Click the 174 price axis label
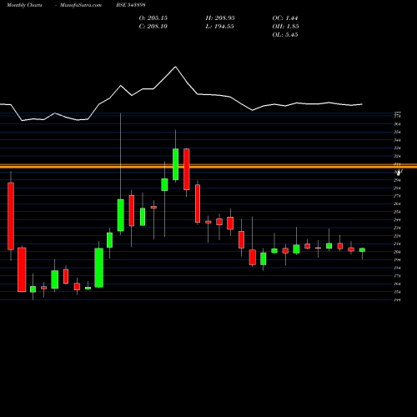The image size is (417, 417). click(397, 276)
